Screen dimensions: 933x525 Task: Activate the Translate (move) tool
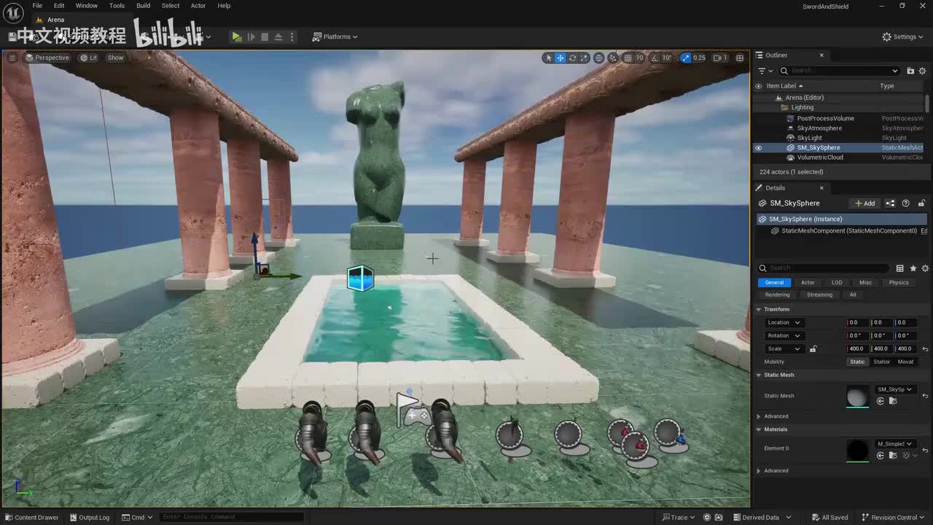(x=561, y=58)
